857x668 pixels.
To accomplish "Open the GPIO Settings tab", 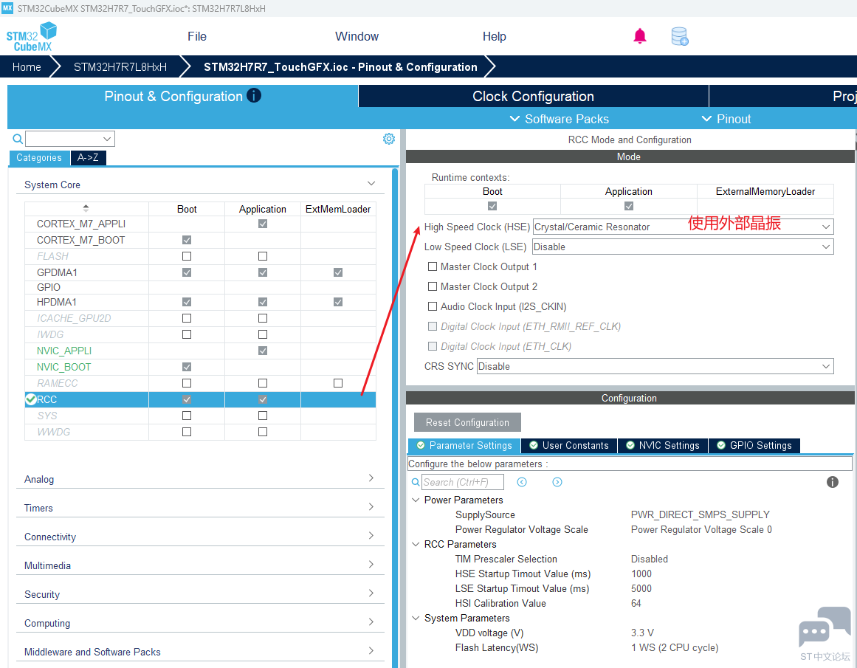I will click(x=754, y=446).
